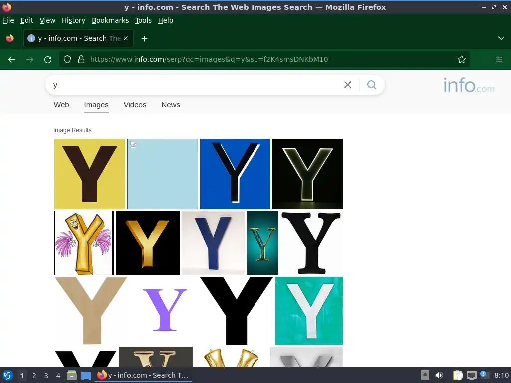Select the Firefox window taskbar button
Screen dimensions: 511x383
(143, 375)
